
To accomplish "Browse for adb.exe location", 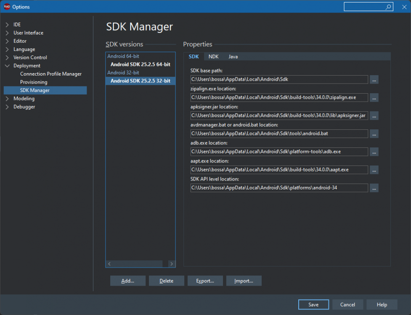I will click(374, 152).
